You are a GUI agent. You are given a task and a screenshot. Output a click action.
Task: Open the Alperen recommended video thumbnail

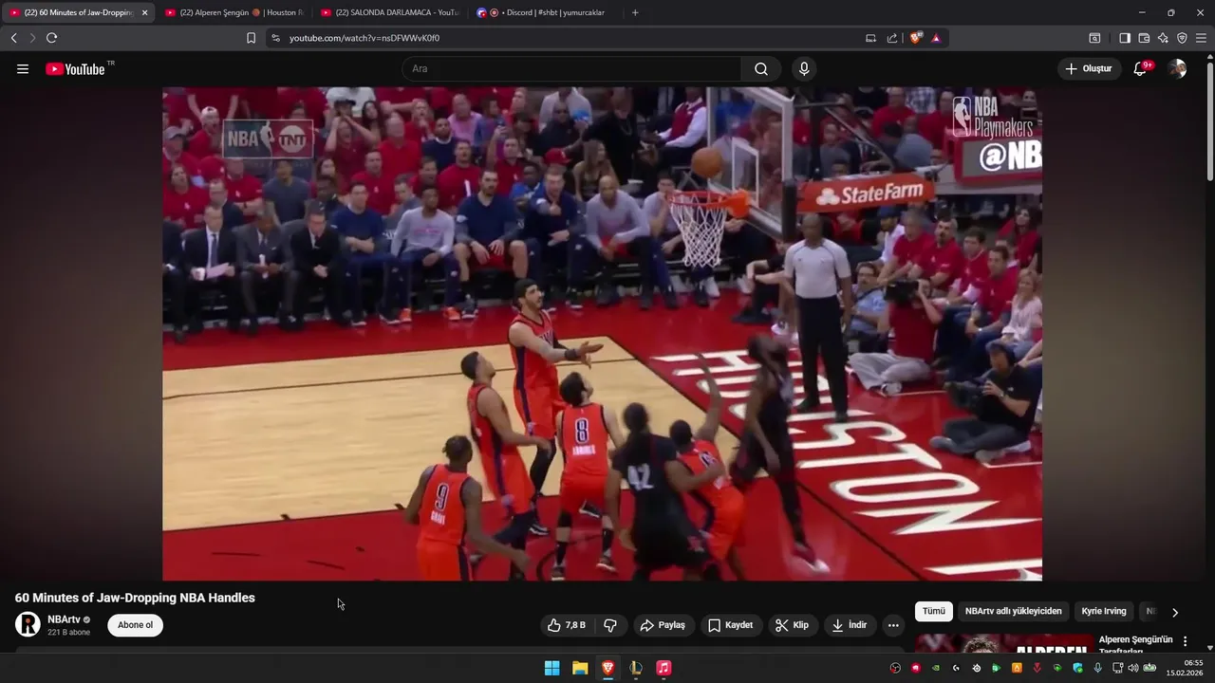tap(1004, 644)
